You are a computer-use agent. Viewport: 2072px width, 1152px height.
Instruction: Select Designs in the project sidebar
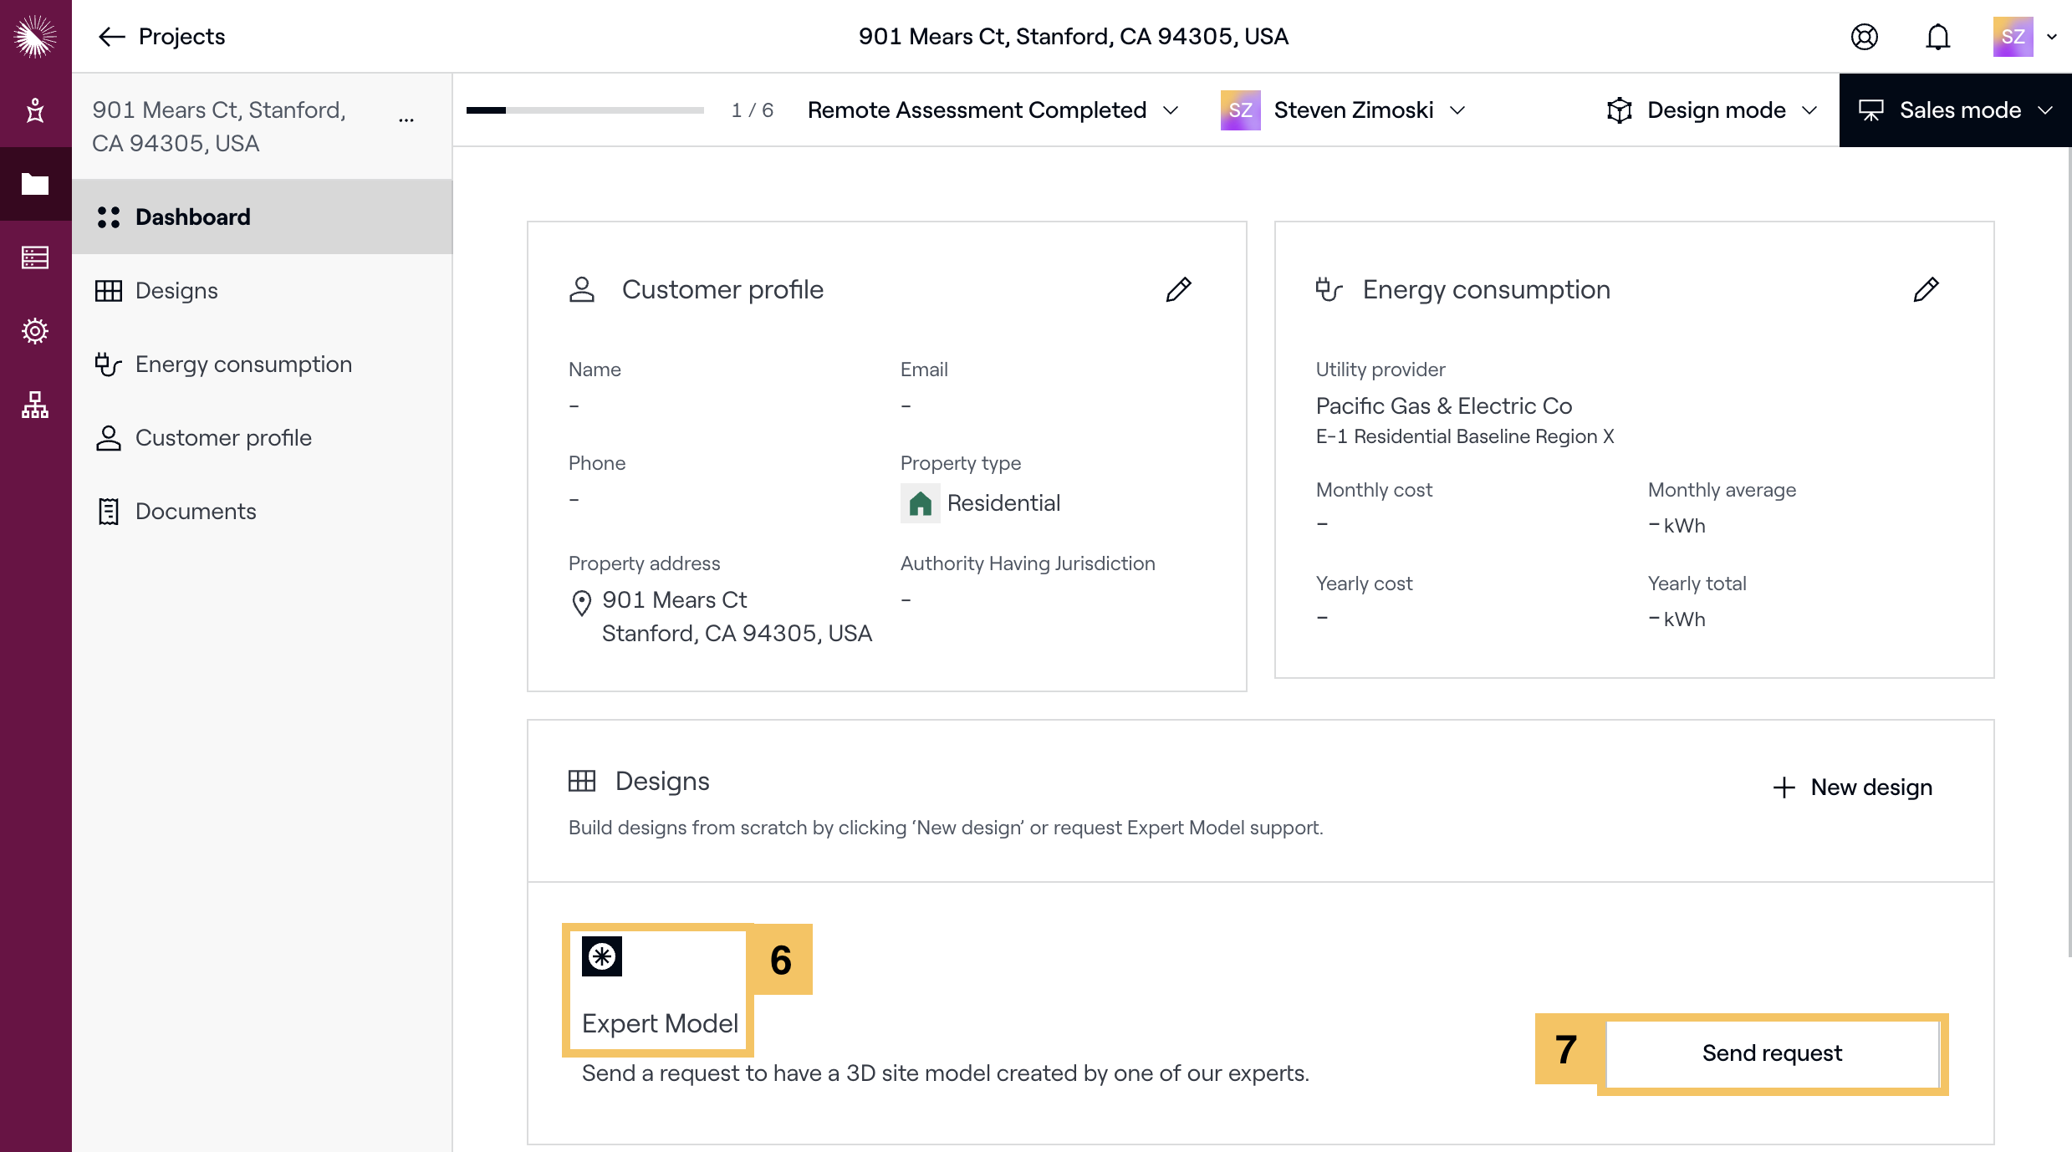click(x=176, y=291)
